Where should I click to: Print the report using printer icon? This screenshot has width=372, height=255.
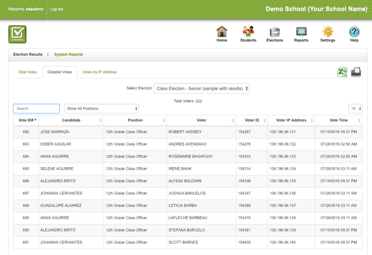(356, 72)
